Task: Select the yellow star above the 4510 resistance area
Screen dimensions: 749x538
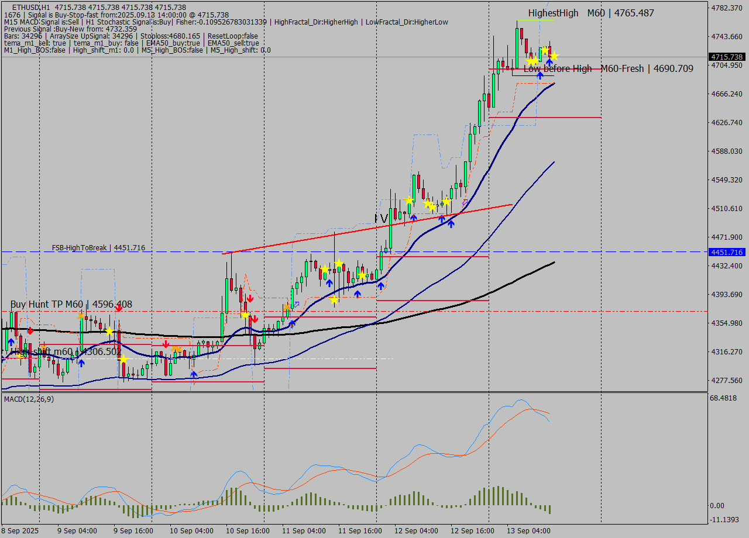Action: (428, 204)
